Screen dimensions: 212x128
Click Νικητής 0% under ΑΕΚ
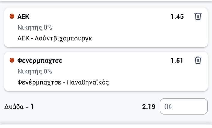(x=35, y=28)
